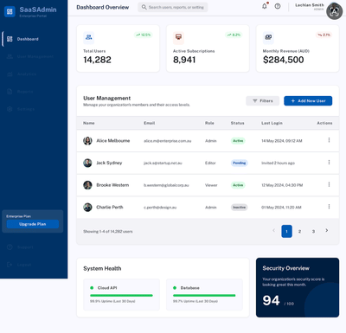Open User Management via its sidebar icon
Image resolution: width=346 pixels, height=333 pixels.
pyautogui.click(x=10, y=56)
